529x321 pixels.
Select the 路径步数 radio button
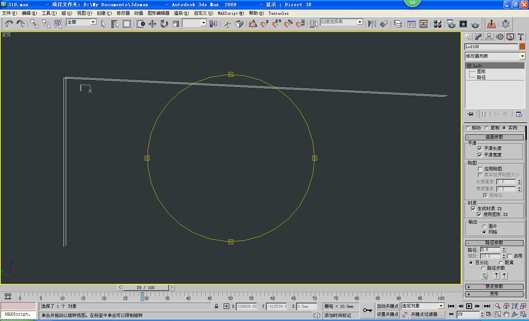483,268
